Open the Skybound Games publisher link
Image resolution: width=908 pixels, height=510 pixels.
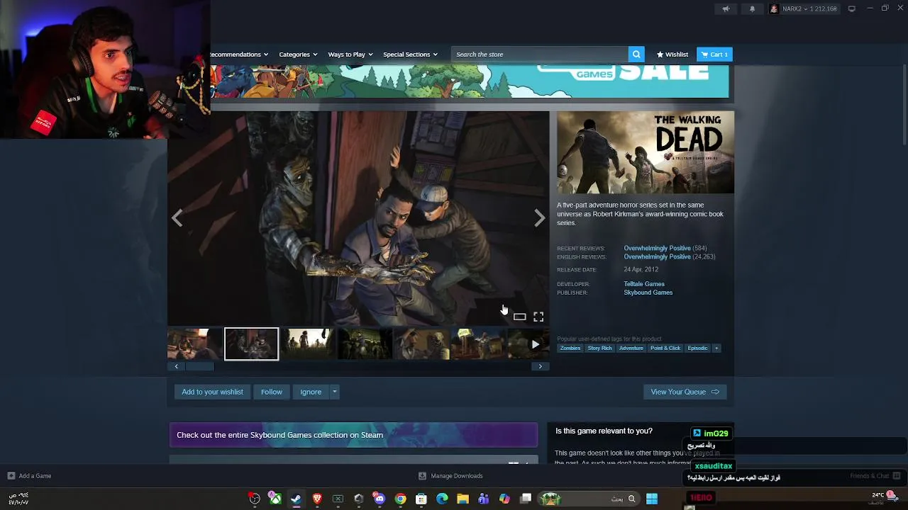point(648,293)
